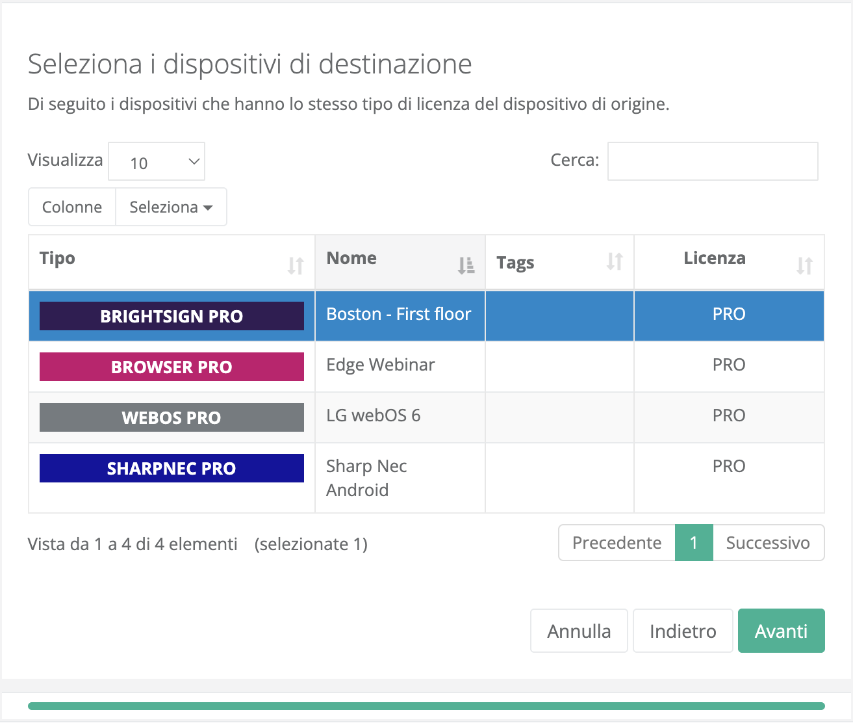Expand the Seleziona chevron arrow

coord(208,207)
